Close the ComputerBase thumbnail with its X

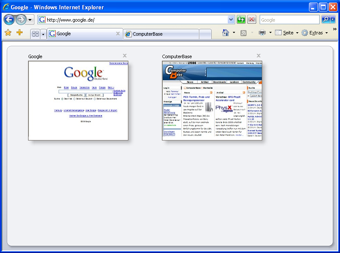[x=258, y=56]
